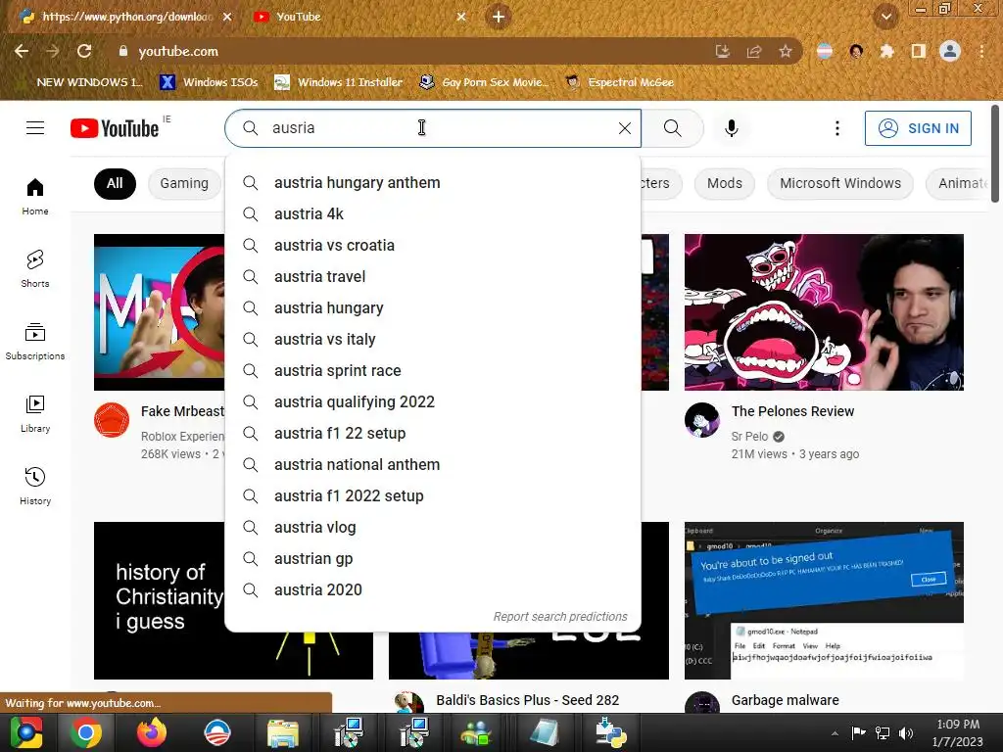Expand the tab search chevron
The width and height of the screenshot is (1003, 752).
pos(885,17)
